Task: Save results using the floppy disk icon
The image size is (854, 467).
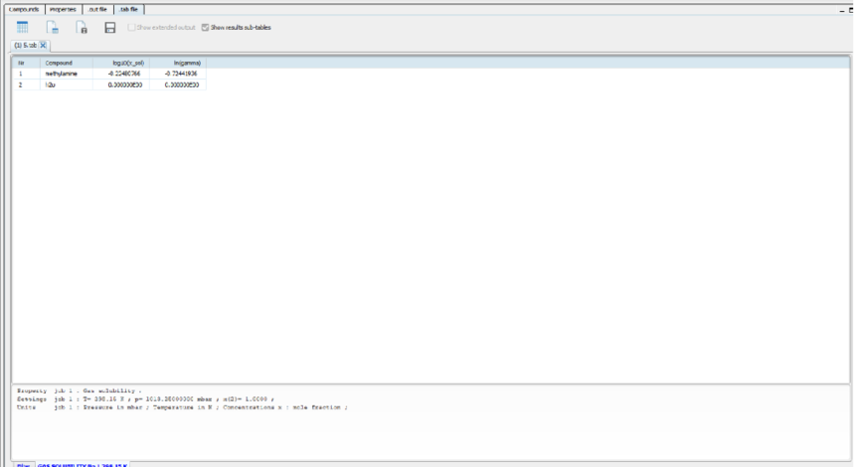Action: [x=110, y=28]
